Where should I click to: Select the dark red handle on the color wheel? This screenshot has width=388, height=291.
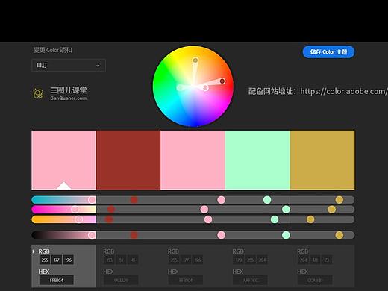point(222,81)
